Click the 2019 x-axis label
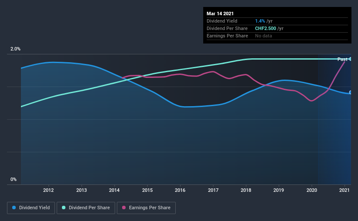Viewport: 358px width, 221px height. (x=279, y=190)
